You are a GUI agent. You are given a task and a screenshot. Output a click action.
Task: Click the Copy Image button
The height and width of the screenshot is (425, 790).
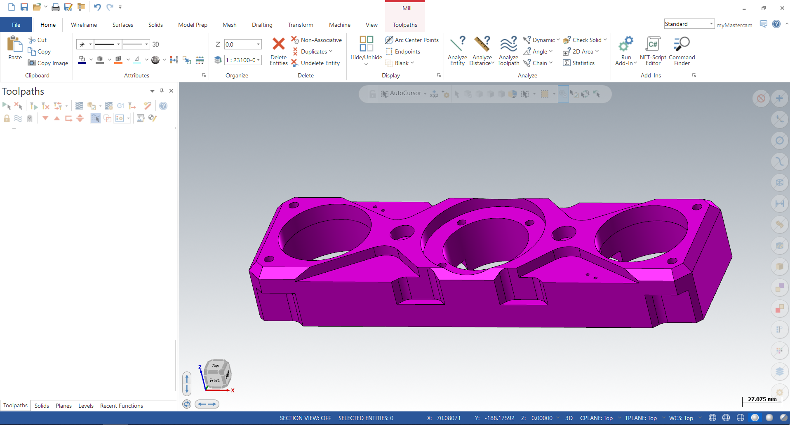point(48,63)
